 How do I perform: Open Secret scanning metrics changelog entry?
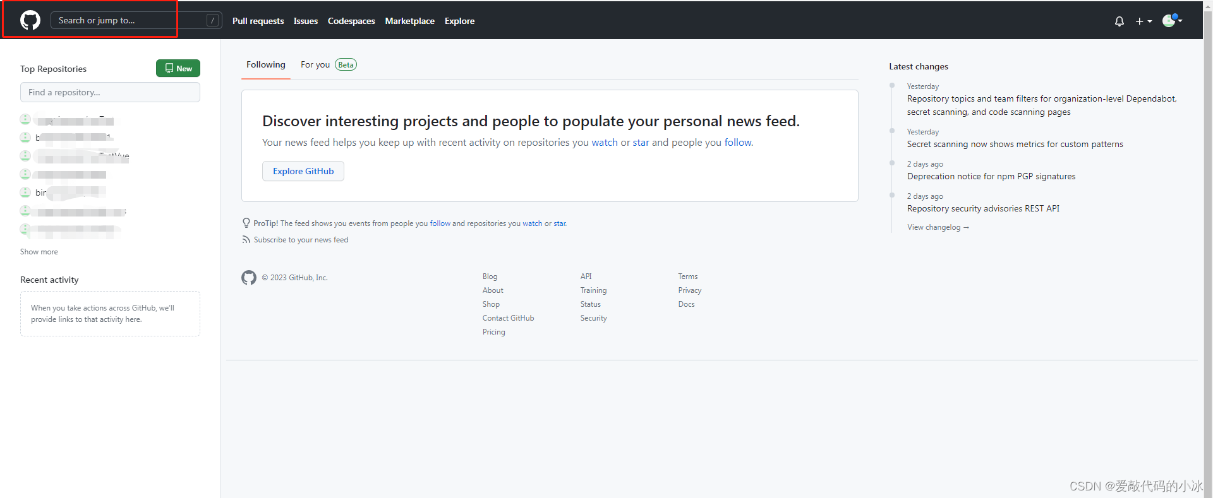[x=1015, y=145]
